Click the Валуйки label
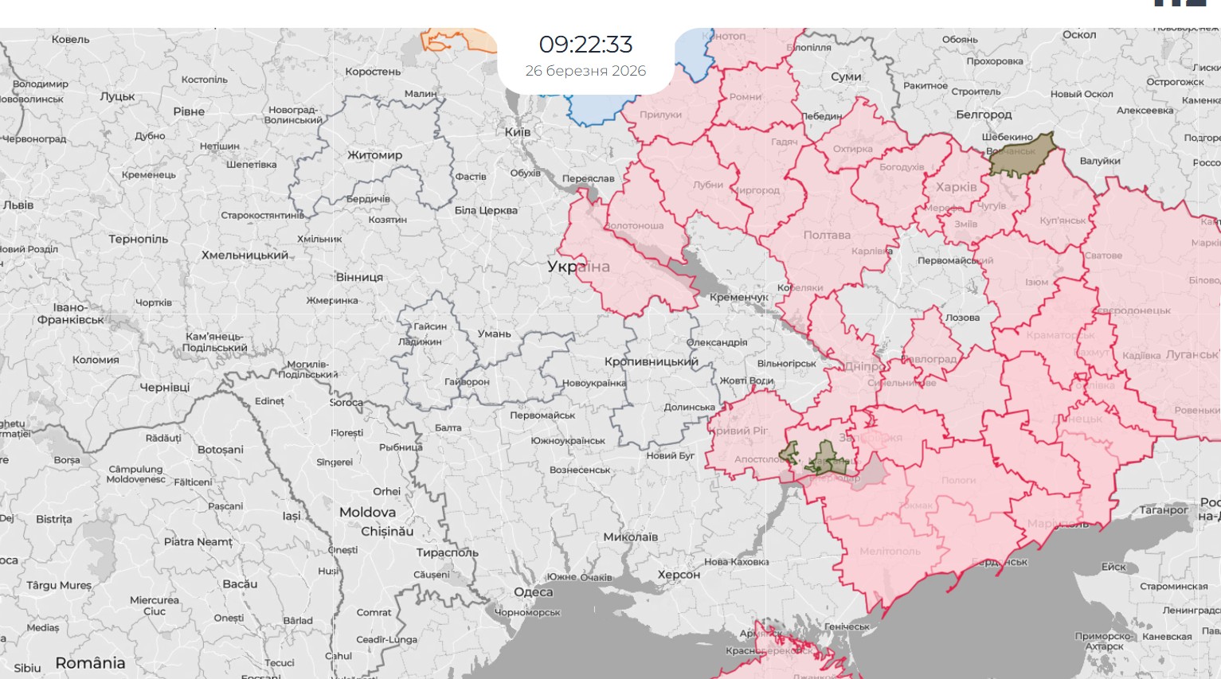 pos(1100,161)
